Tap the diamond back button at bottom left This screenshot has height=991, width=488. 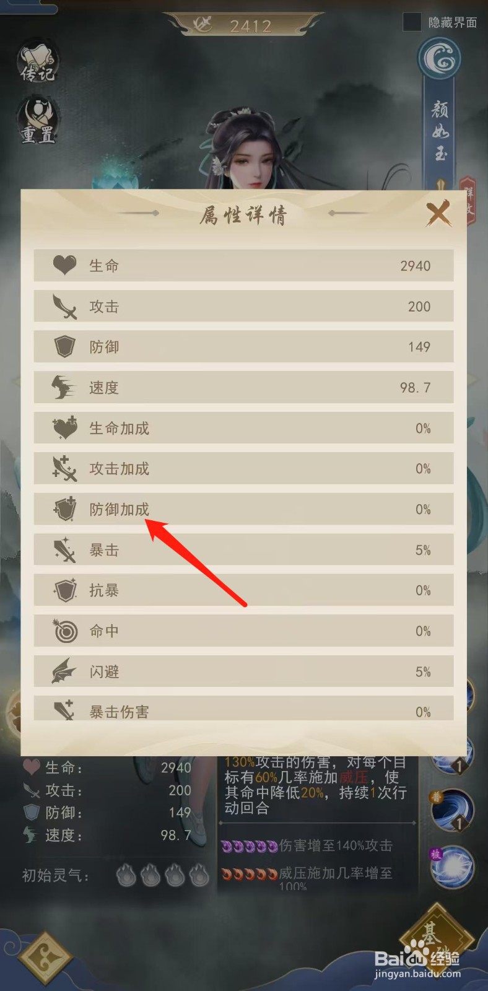(x=45, y=958)
